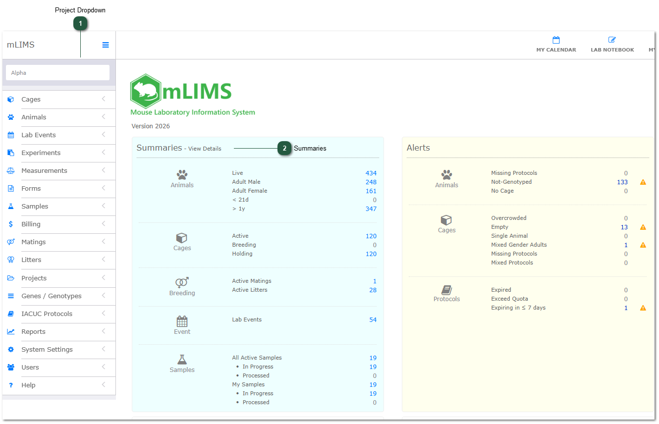This screenshot has width=659, height=424.
Task: Click the Genes / Genotypes list icon
Action: 11,296
